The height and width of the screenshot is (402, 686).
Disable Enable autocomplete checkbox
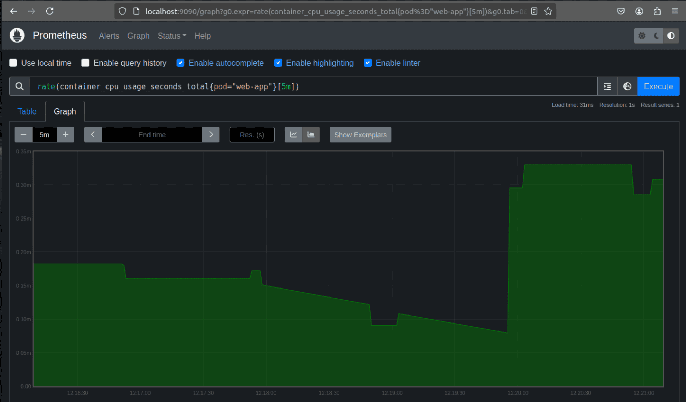[180, 63]
